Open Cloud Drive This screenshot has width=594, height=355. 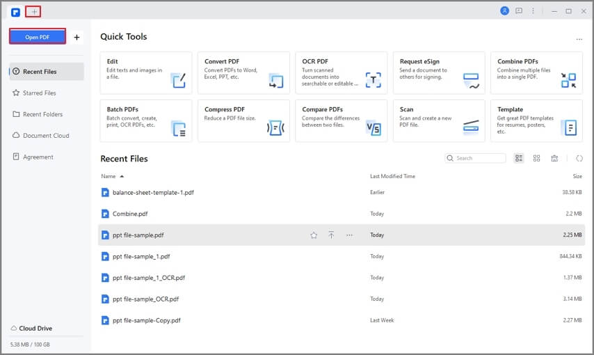click(31, 328)
